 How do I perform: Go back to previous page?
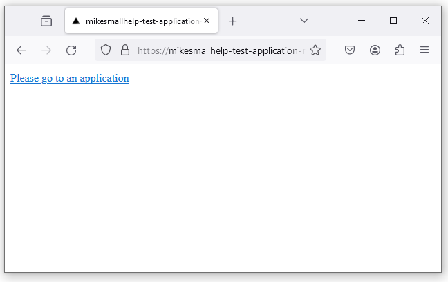pos(21,50)
